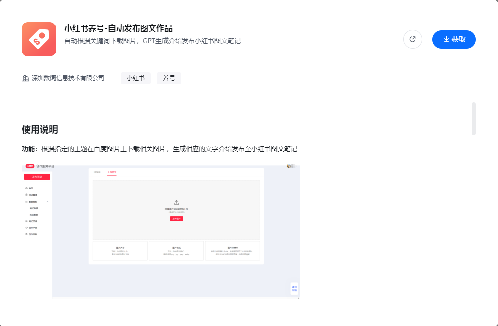Viewport: 498px width, 326px height.
Task: Click the share icon near the 获取 button
Action: pos(412,39)
